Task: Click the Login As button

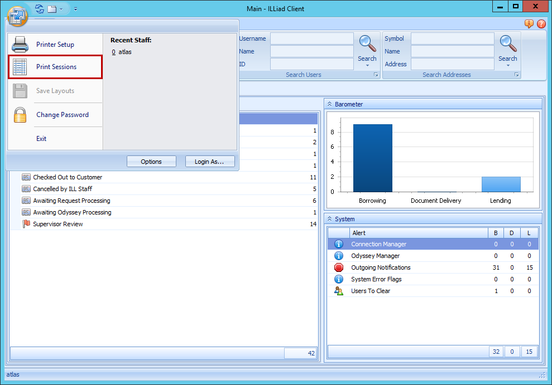Action: (210, 162)
